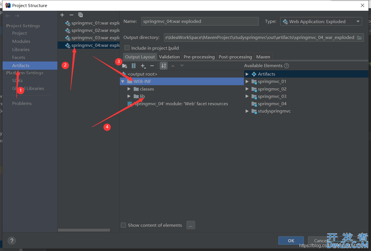Image resolution: width=371 pixels, height=251 pixels.
Task: Click the springmvc_03 artifact icon
Action: tap(68, 38)
